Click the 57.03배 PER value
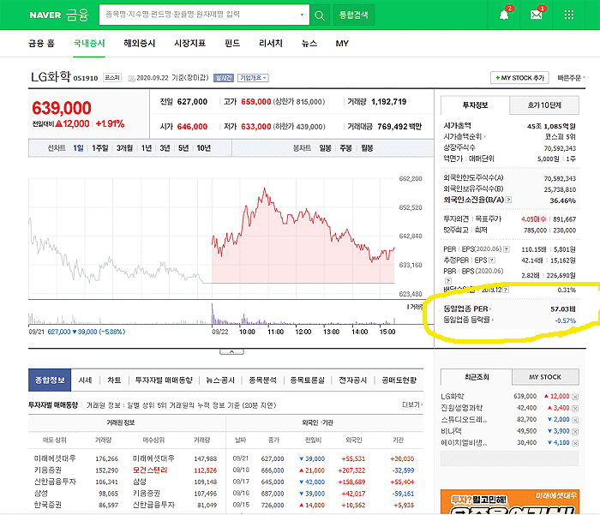The width and height of the screenshot is (600, 515). coord(563,309)
